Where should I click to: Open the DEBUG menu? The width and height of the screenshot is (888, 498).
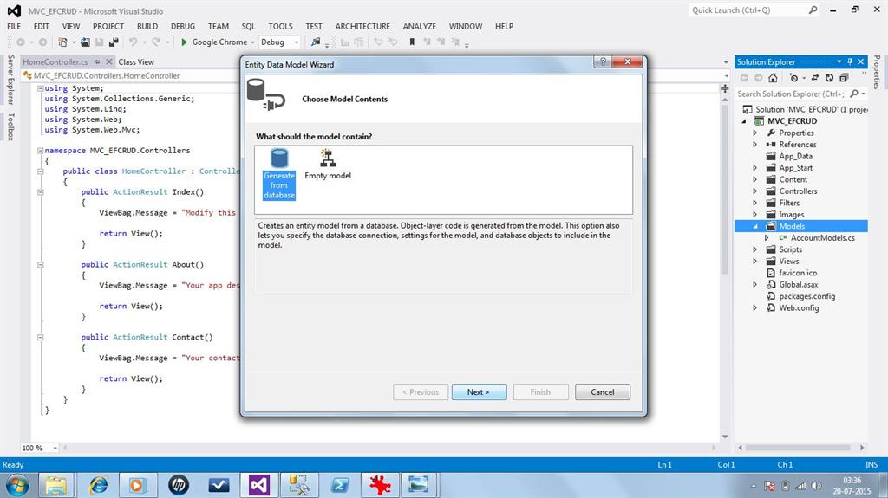[x=183, y=26]
